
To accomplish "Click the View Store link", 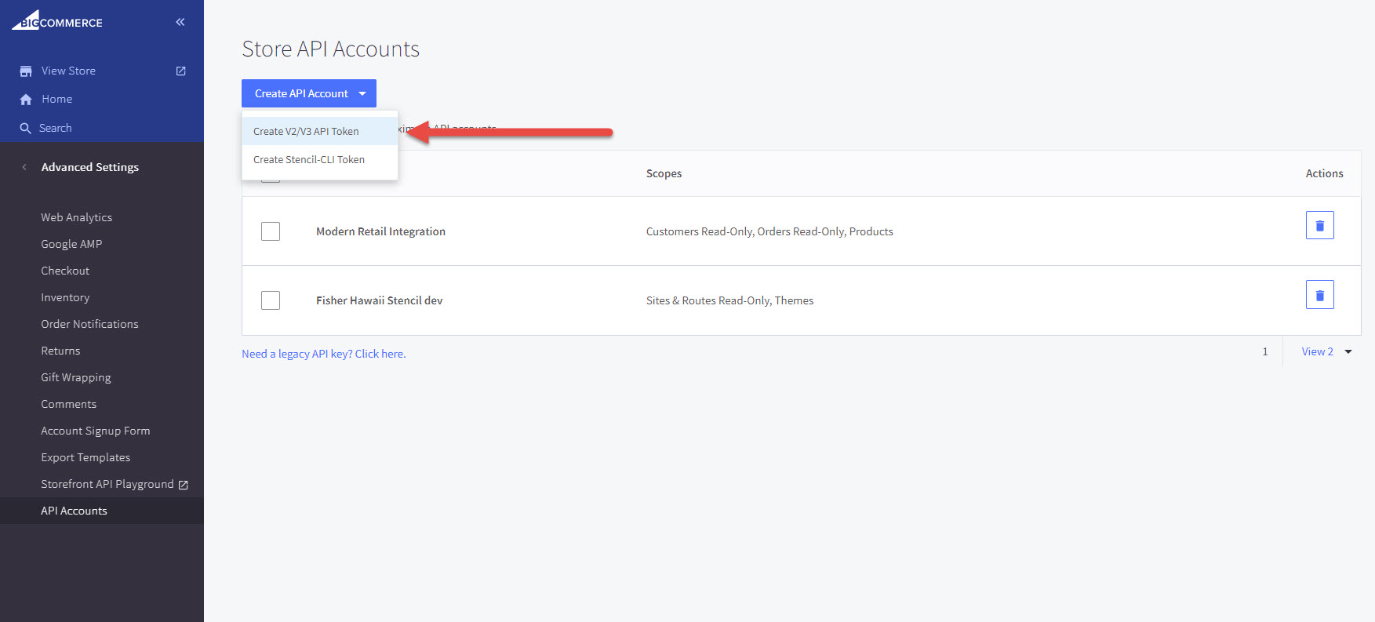I will pos(68,71).
